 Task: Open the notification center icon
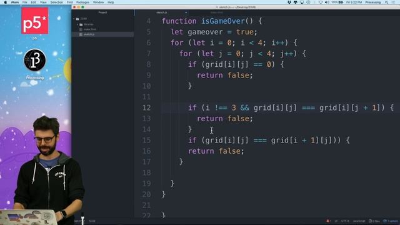(394, 2)
